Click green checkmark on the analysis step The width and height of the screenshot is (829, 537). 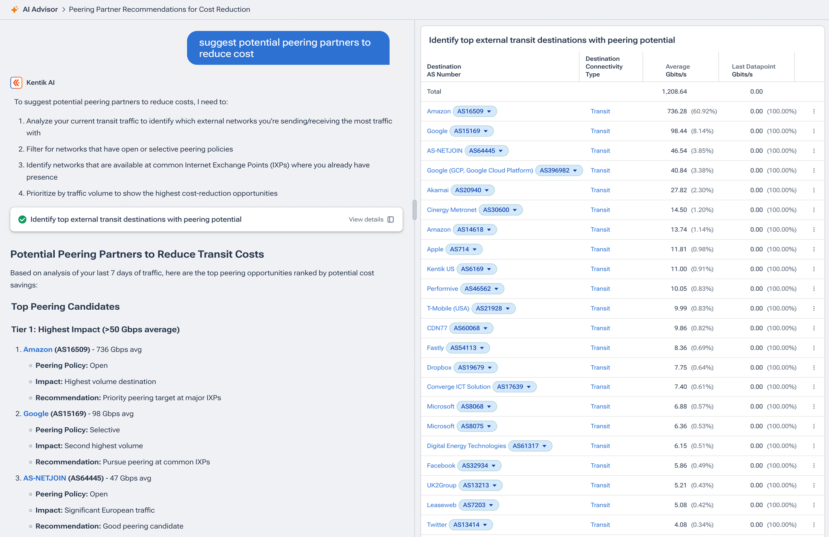pyautogui.click(x=22, y=219)
